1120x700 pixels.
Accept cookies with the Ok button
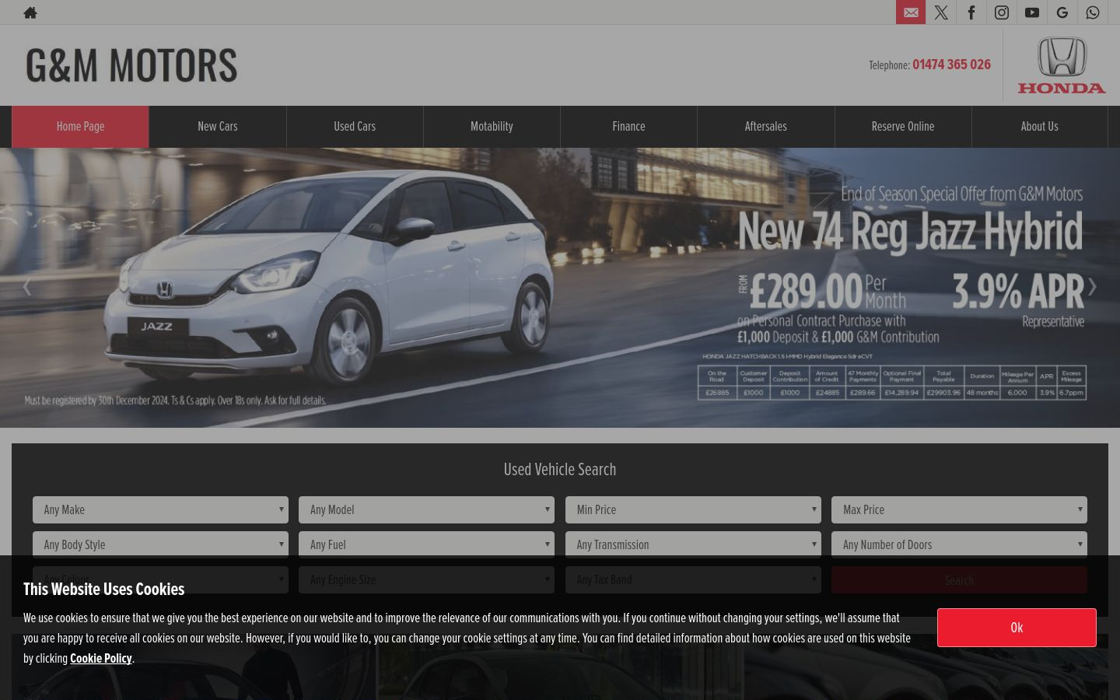(1017, 628)
